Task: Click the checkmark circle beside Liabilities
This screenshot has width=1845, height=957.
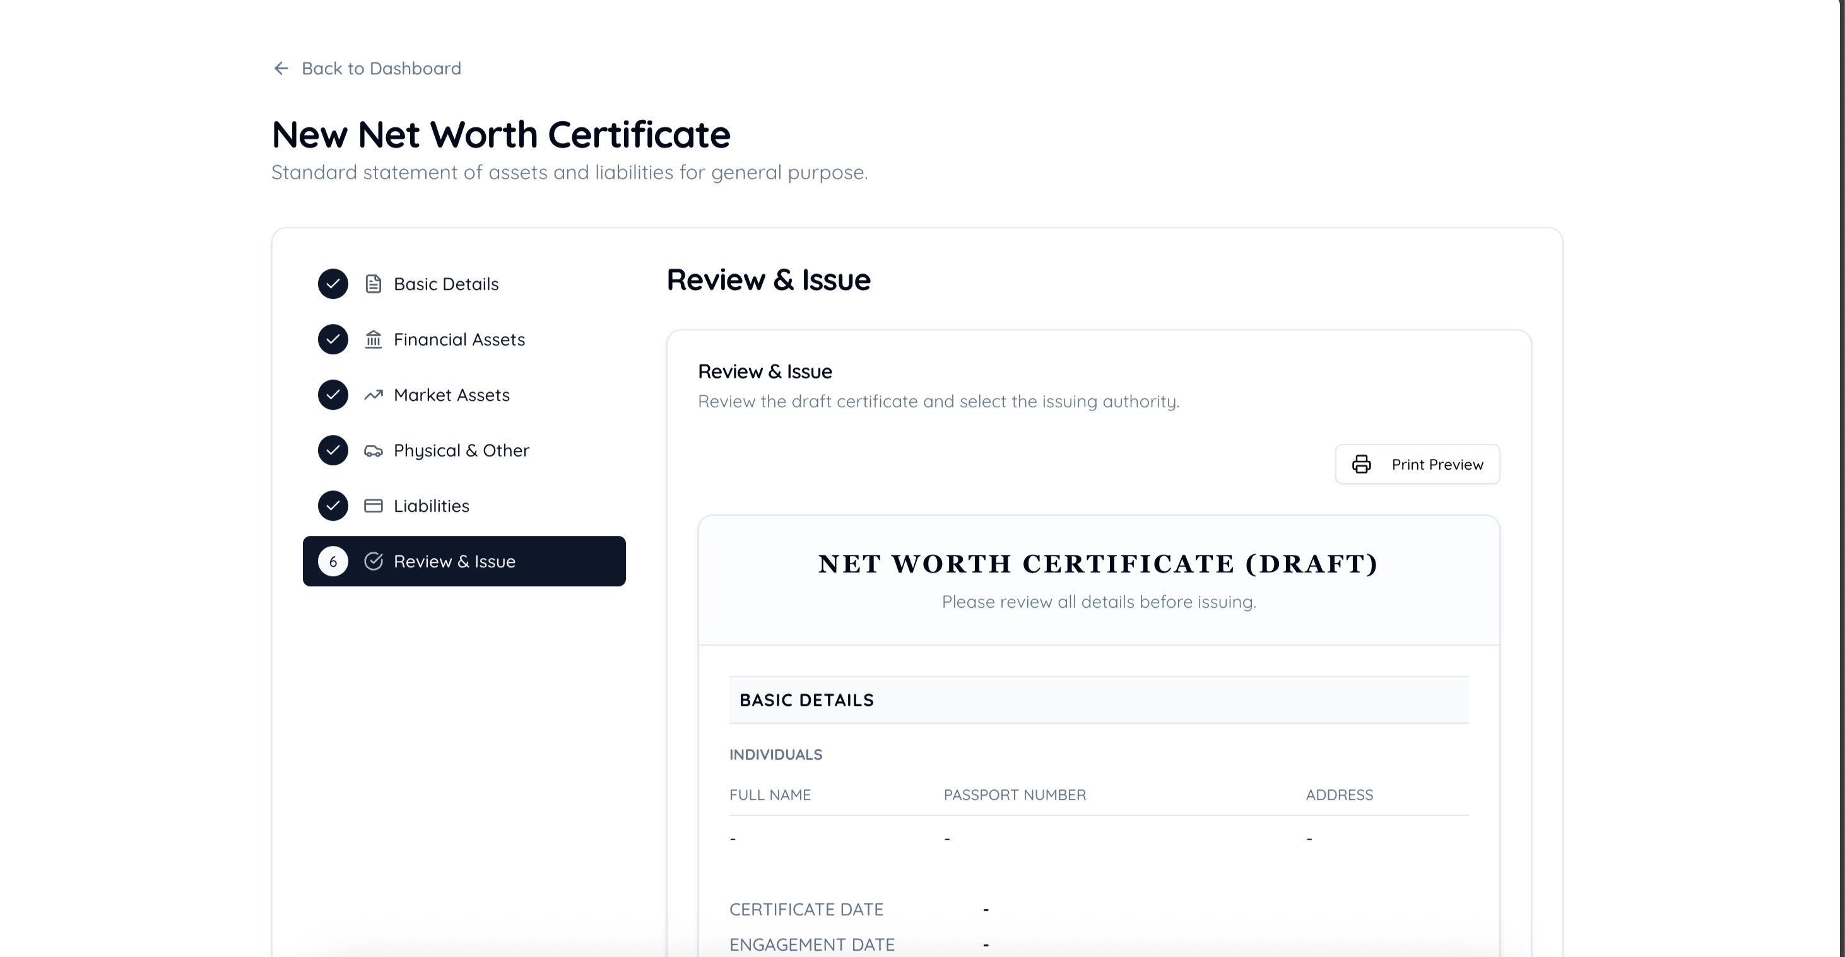Action: coord(333,506)
